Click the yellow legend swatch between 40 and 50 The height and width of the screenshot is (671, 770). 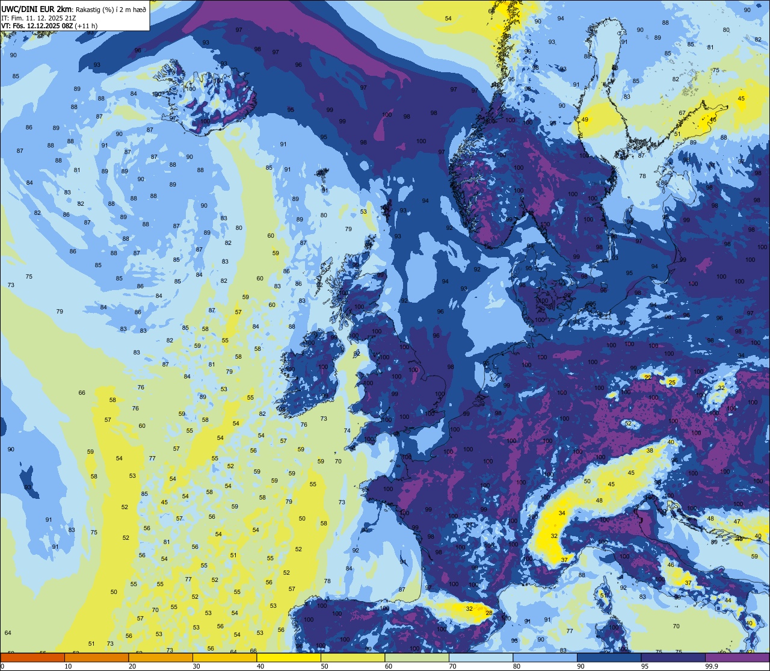[289, 657]
